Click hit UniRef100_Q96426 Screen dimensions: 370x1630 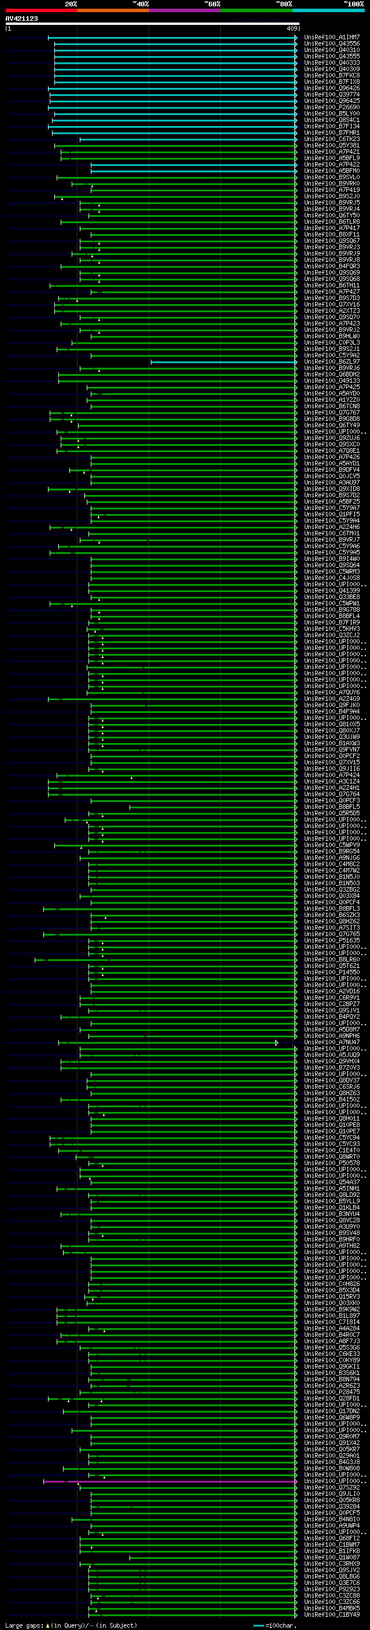331,88
